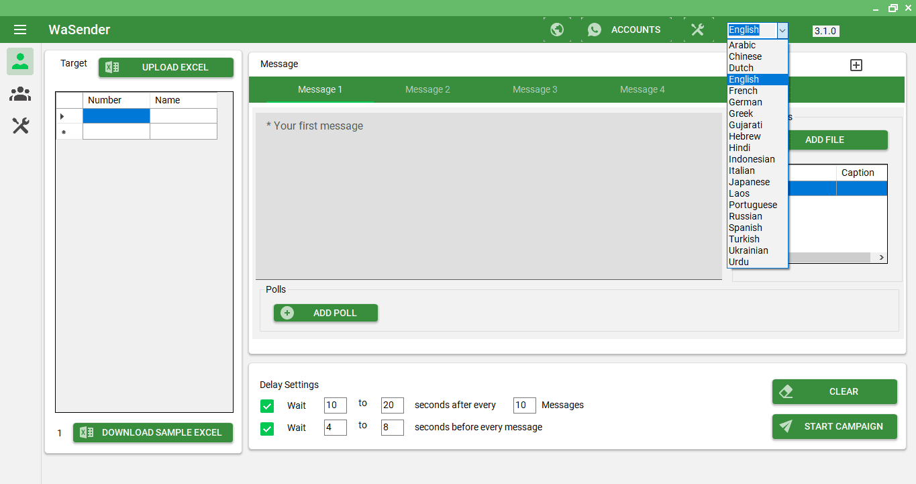Click the minimum wait field showing 10
Screen dimensions: 916x484
(x=335, y=405)
